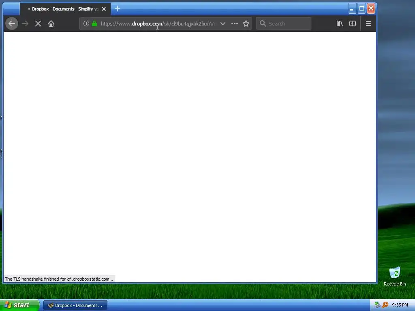Minimize the Firefox window
Image resolution: width=415 pixels, height=311 pixels.
click(x=352, y=9)
